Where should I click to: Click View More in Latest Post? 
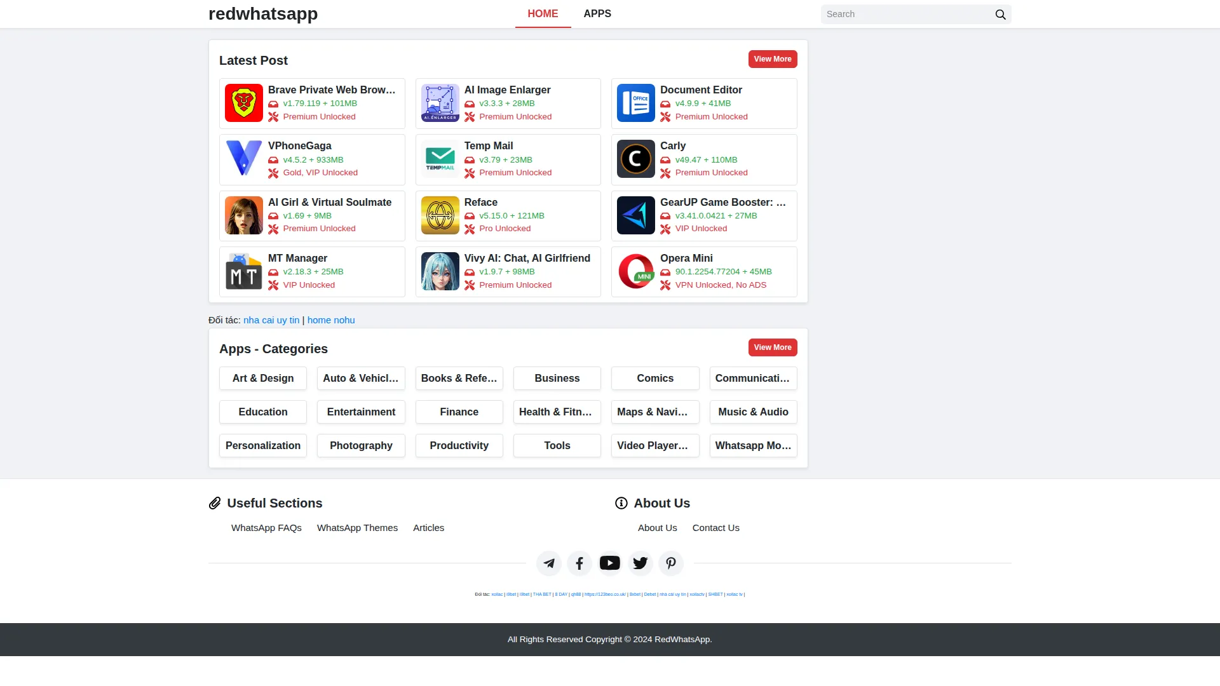click(x=773, y=59)
